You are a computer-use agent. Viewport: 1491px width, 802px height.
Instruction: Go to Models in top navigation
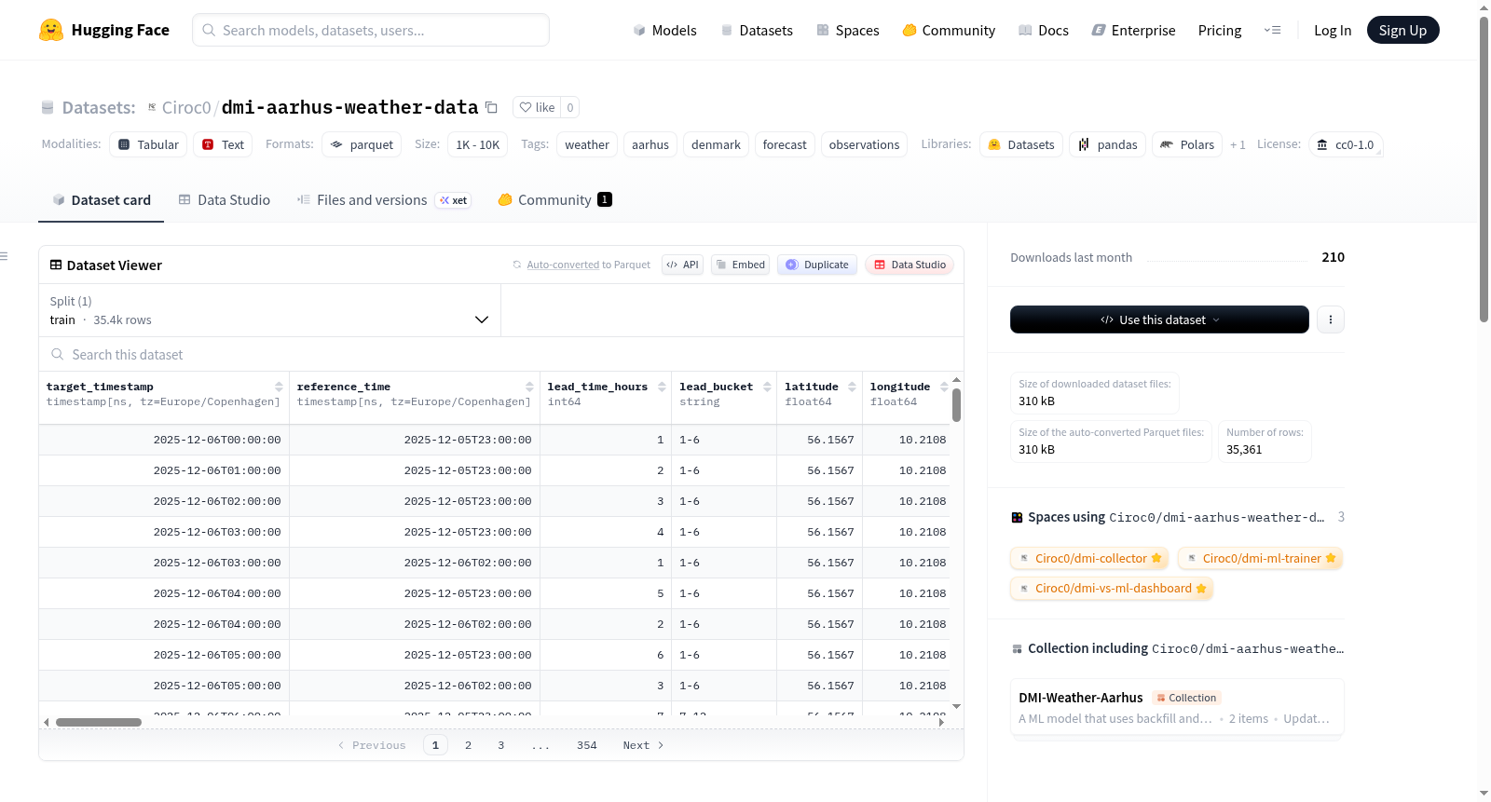click(664, 30)
